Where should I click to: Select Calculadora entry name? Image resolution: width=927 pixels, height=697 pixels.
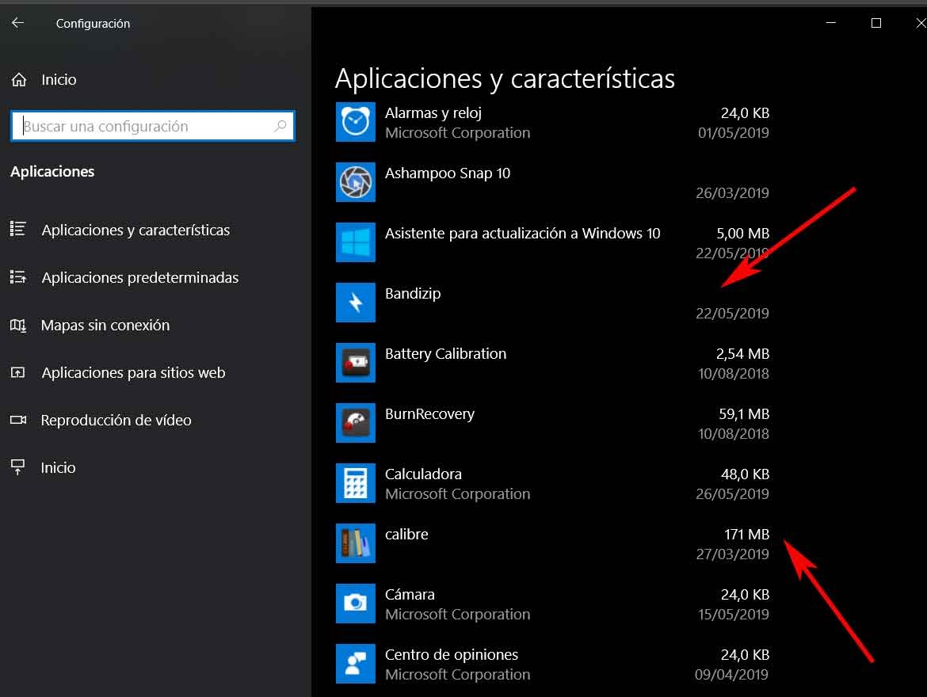coord(423,474)
